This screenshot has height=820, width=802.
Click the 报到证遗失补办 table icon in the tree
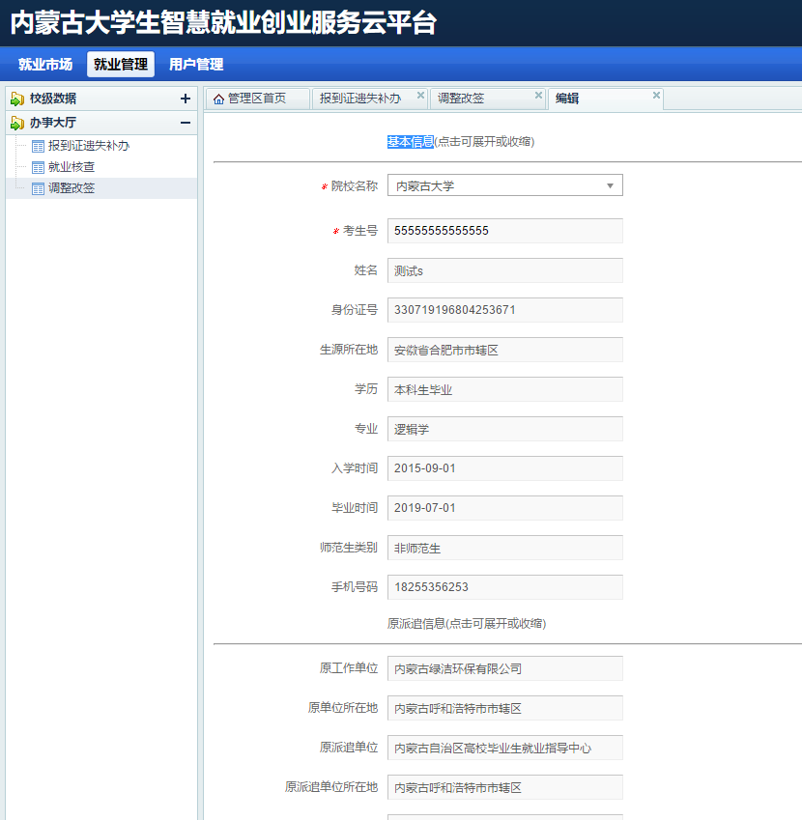click(x=38, y=146)
